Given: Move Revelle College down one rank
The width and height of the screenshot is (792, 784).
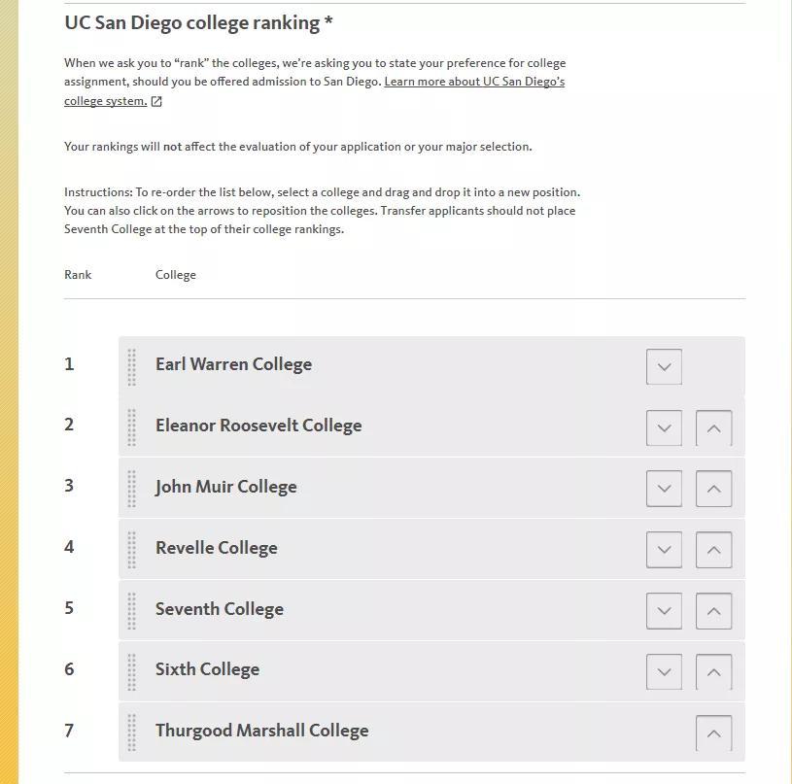Looking at the screenshot, I should (664, 550).
